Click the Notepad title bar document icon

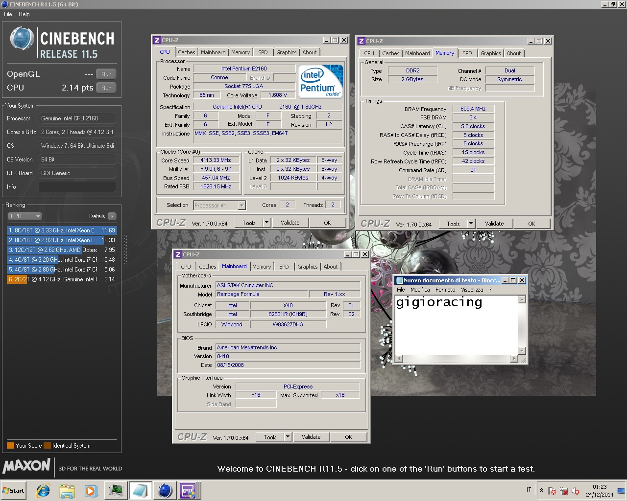[399, 280]
